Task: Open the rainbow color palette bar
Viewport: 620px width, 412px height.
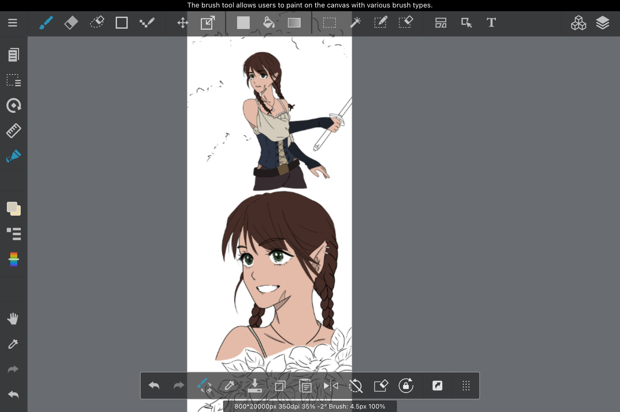Action: point(13,259)
